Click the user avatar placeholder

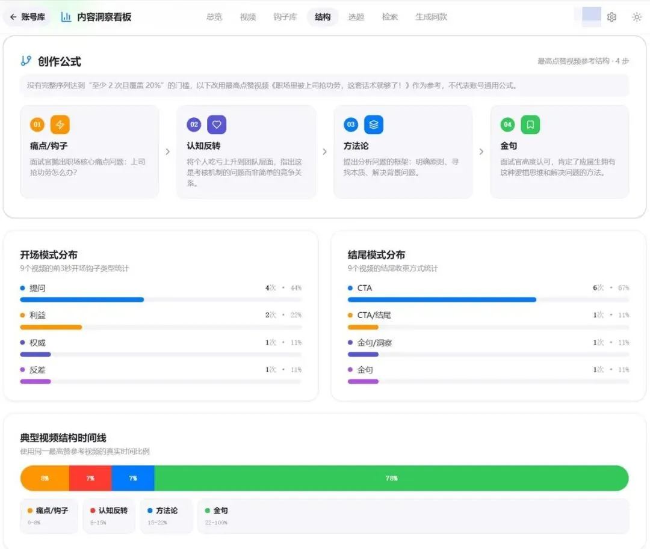tap(591, 16)
